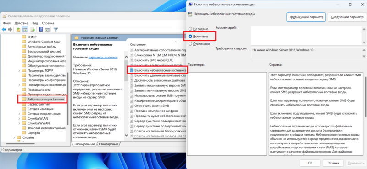Toggle the Show/Hide console tree toolbar icon

[24, 30]
